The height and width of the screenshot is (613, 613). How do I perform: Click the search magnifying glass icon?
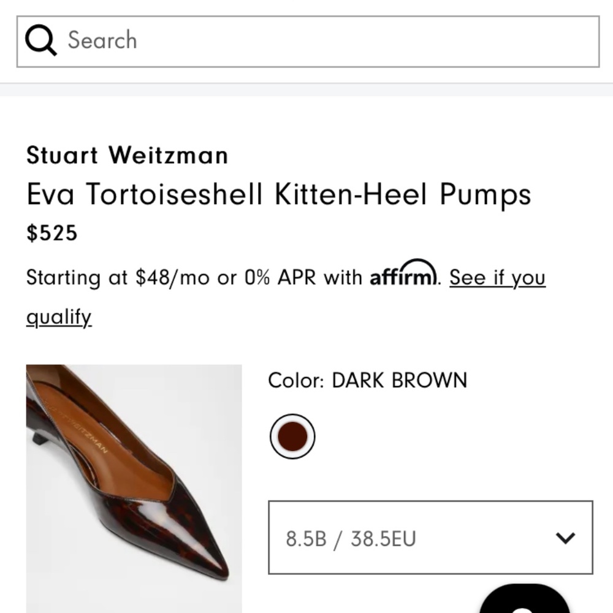tap(40, 39)
